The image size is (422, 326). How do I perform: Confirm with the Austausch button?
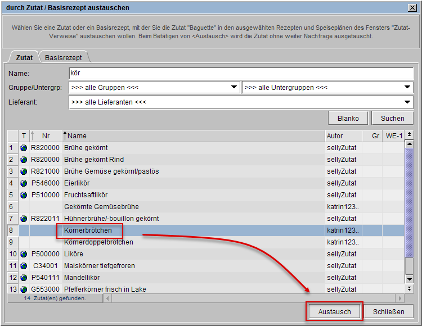click(x=335, y=311)
